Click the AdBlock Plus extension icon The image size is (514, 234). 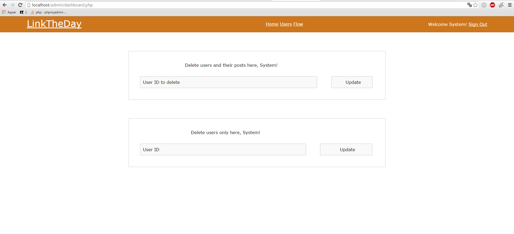tap(492, 5)
